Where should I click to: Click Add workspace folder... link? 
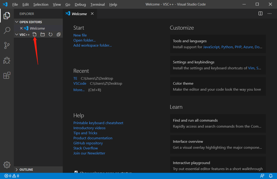[x=93, y=45]
